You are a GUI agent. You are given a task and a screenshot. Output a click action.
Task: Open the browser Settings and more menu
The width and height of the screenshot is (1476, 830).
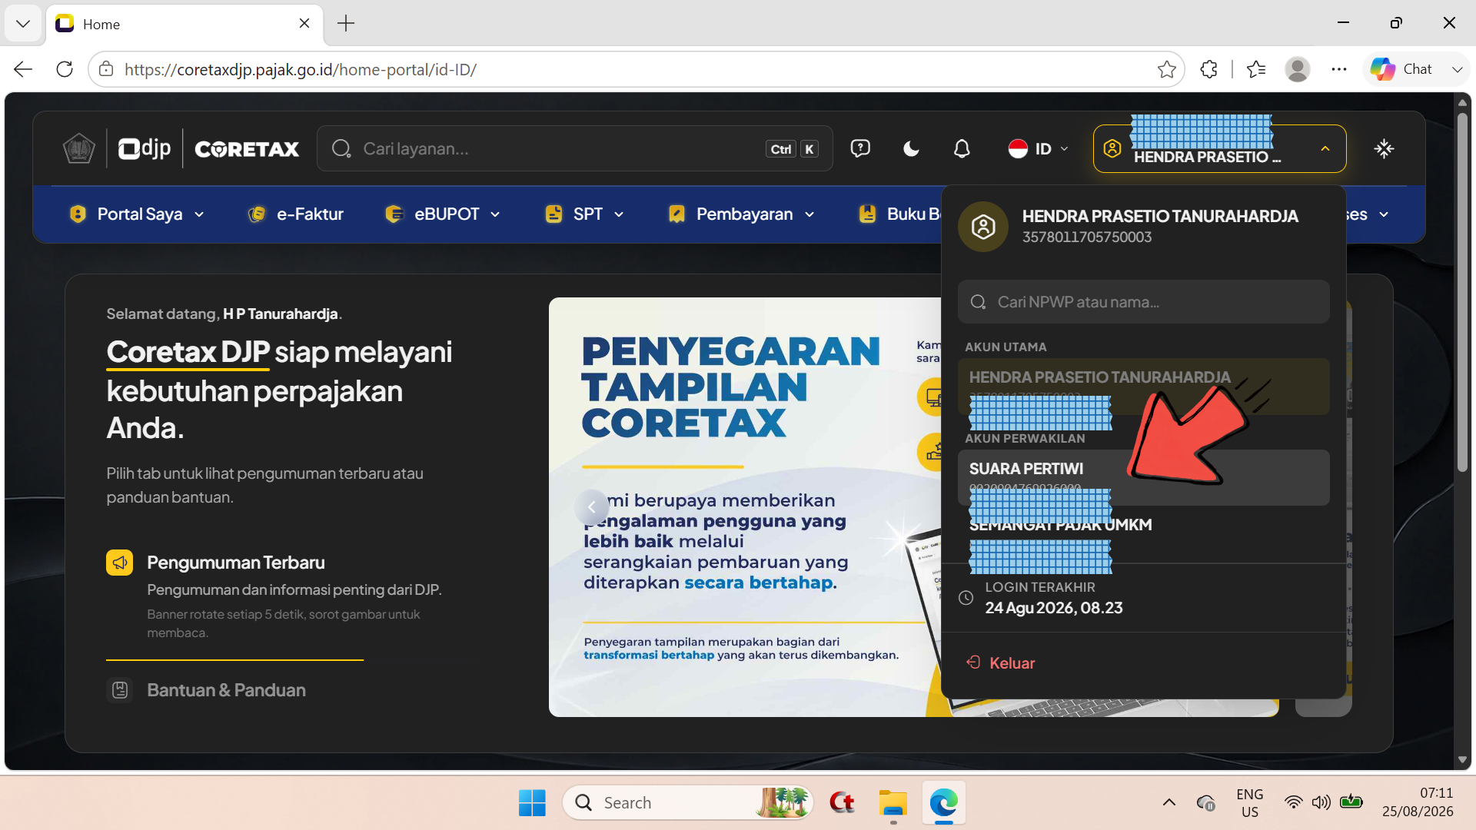[1339, 69]
